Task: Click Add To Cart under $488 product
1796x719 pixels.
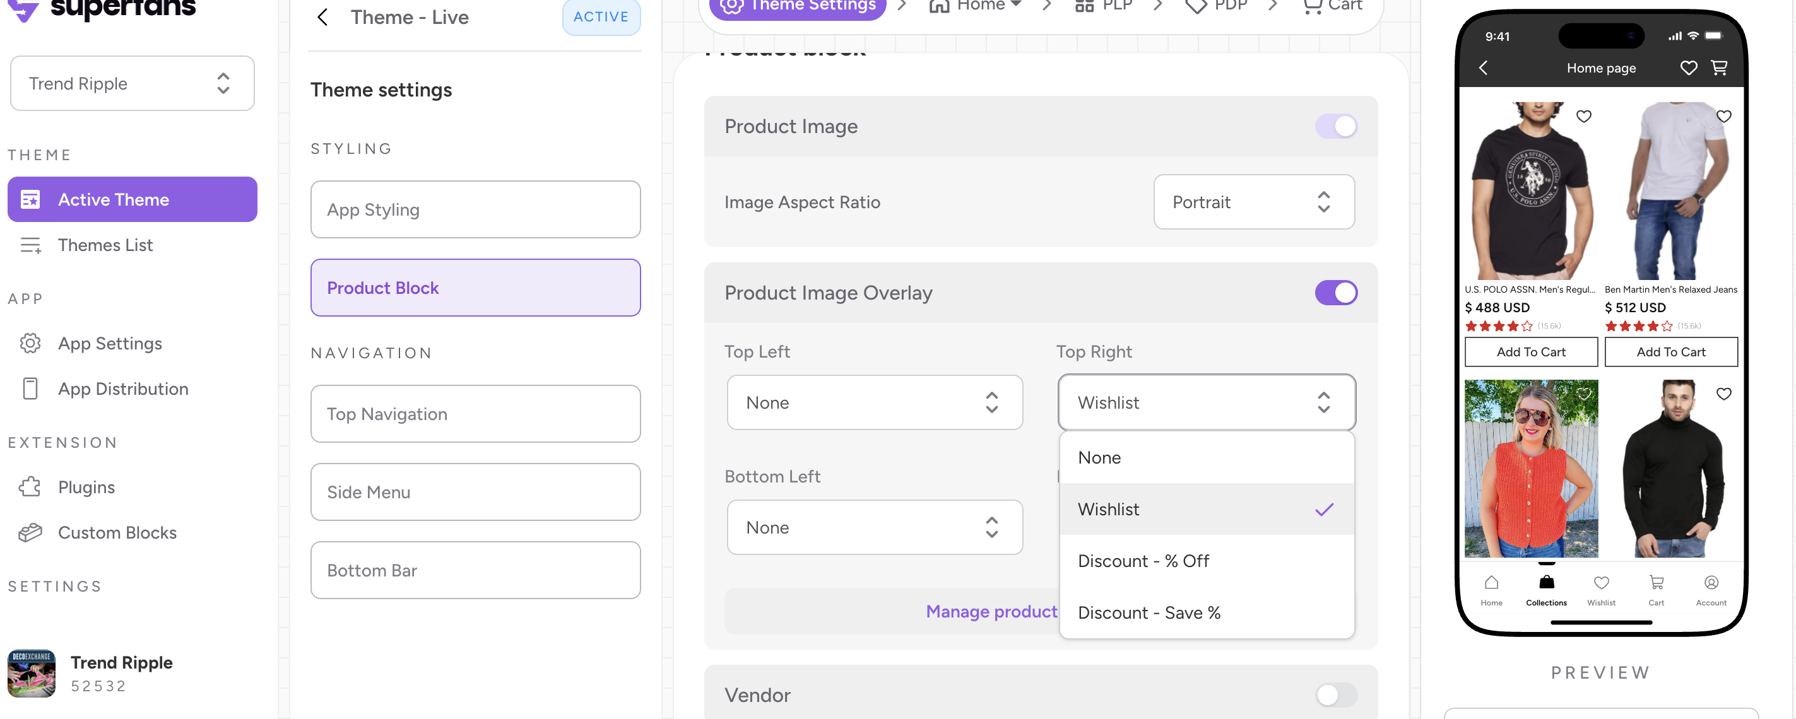Action: pyautogui.click(x=1530, y=352)
